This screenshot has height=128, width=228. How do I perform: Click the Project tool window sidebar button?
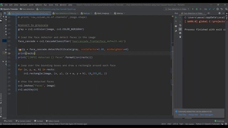coord(1,17)
